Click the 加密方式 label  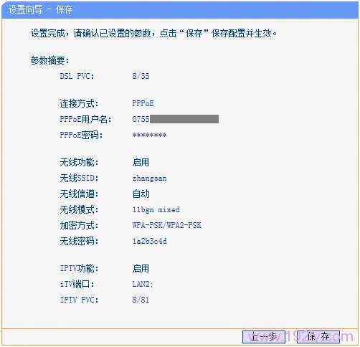tap(79, 225)
